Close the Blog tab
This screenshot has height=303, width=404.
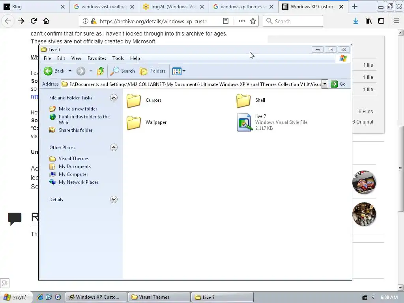[x=63, y=7]
